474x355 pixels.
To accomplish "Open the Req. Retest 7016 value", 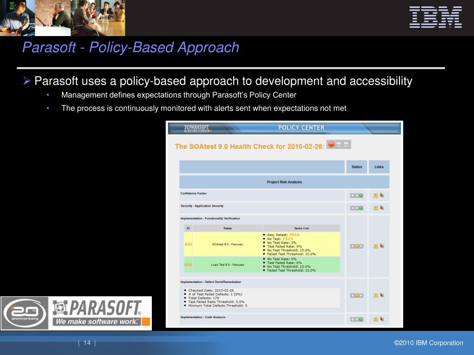I will point(294,235).
